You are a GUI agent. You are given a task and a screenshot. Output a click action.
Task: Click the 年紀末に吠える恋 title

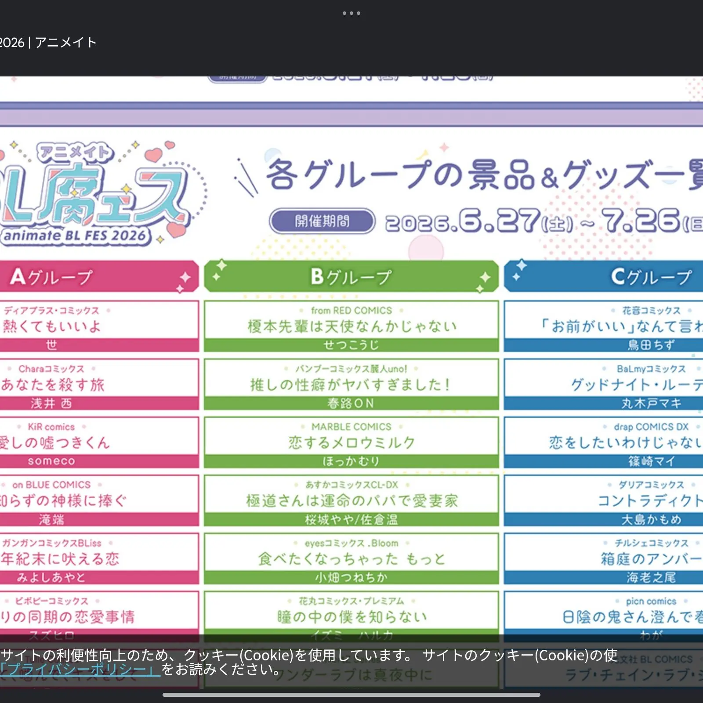60,558
